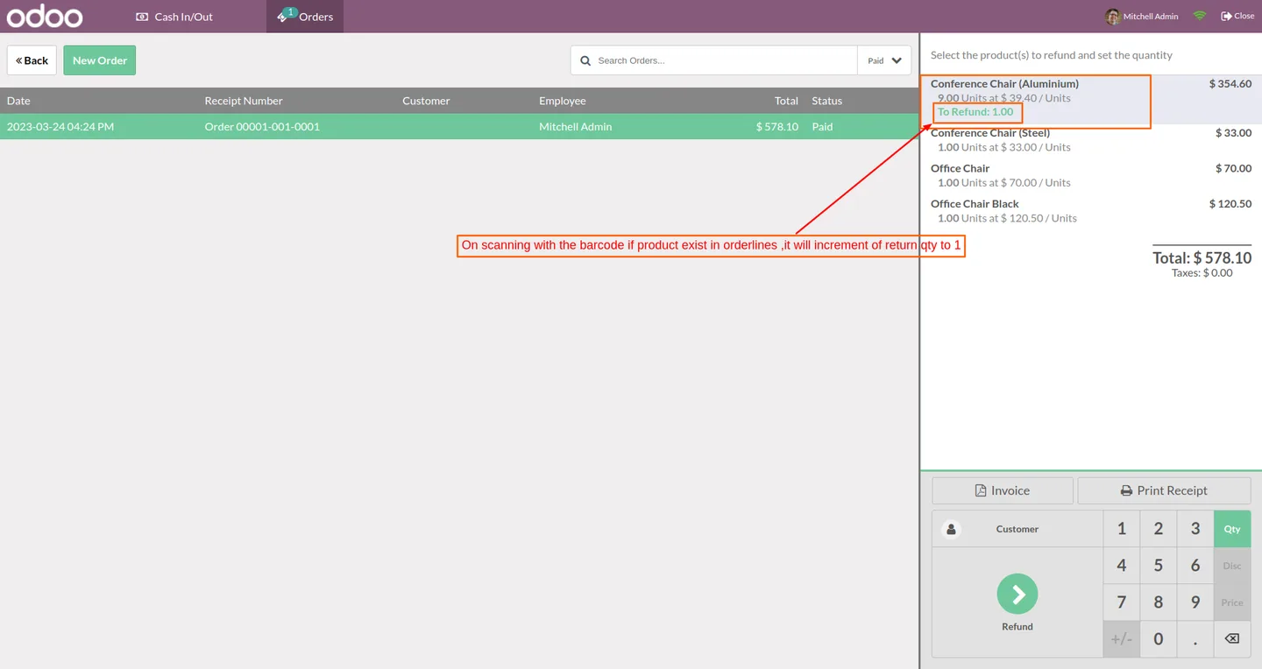Click the $ 578.10 order total cell
The height and width of the screenshot is (669, 1262).
pyautogui.click(x=777, y=126)
